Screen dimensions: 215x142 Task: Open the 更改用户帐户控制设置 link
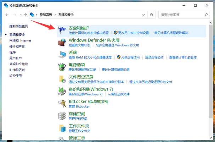point(133,33)
